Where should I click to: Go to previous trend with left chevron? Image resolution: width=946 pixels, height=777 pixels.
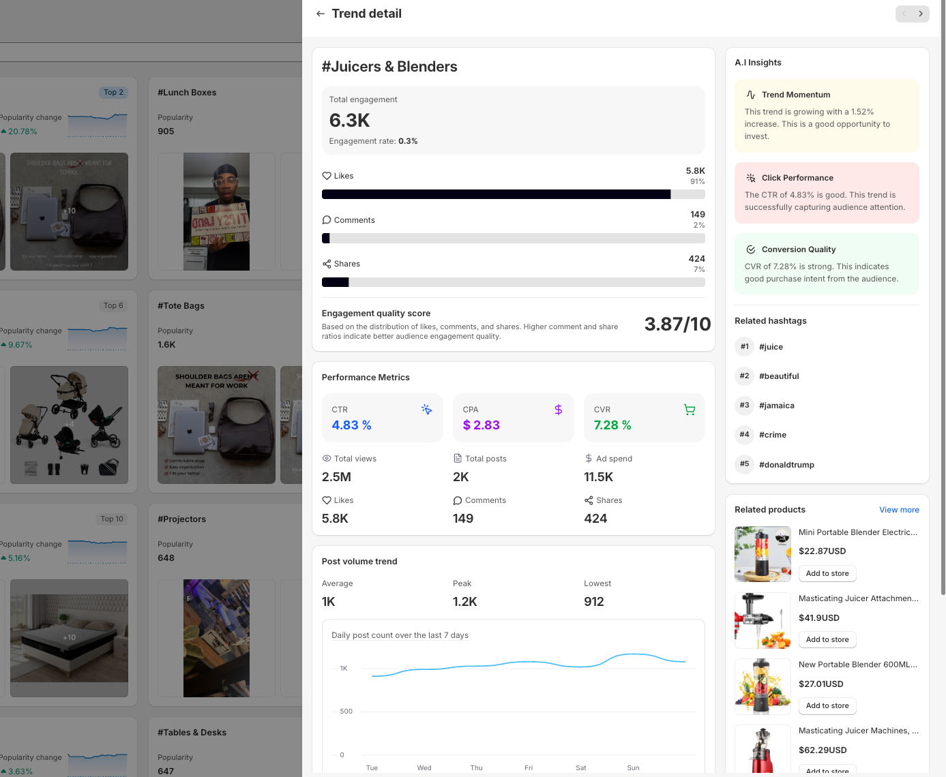click(904, 14)
